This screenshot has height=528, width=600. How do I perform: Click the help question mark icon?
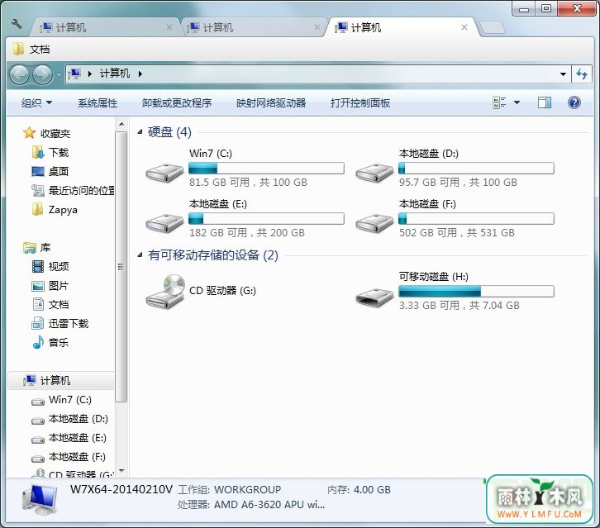(574, 102)
